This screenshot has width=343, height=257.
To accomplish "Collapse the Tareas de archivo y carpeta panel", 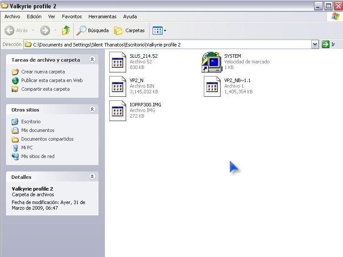I will pos(92,59).
